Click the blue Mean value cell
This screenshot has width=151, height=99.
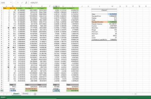112,14
